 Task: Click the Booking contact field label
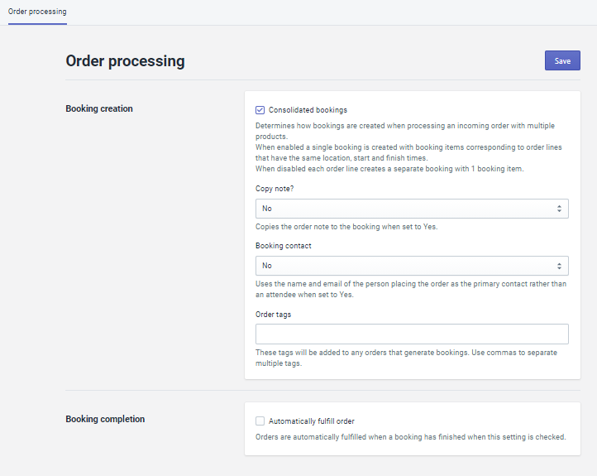click(283, 246)
